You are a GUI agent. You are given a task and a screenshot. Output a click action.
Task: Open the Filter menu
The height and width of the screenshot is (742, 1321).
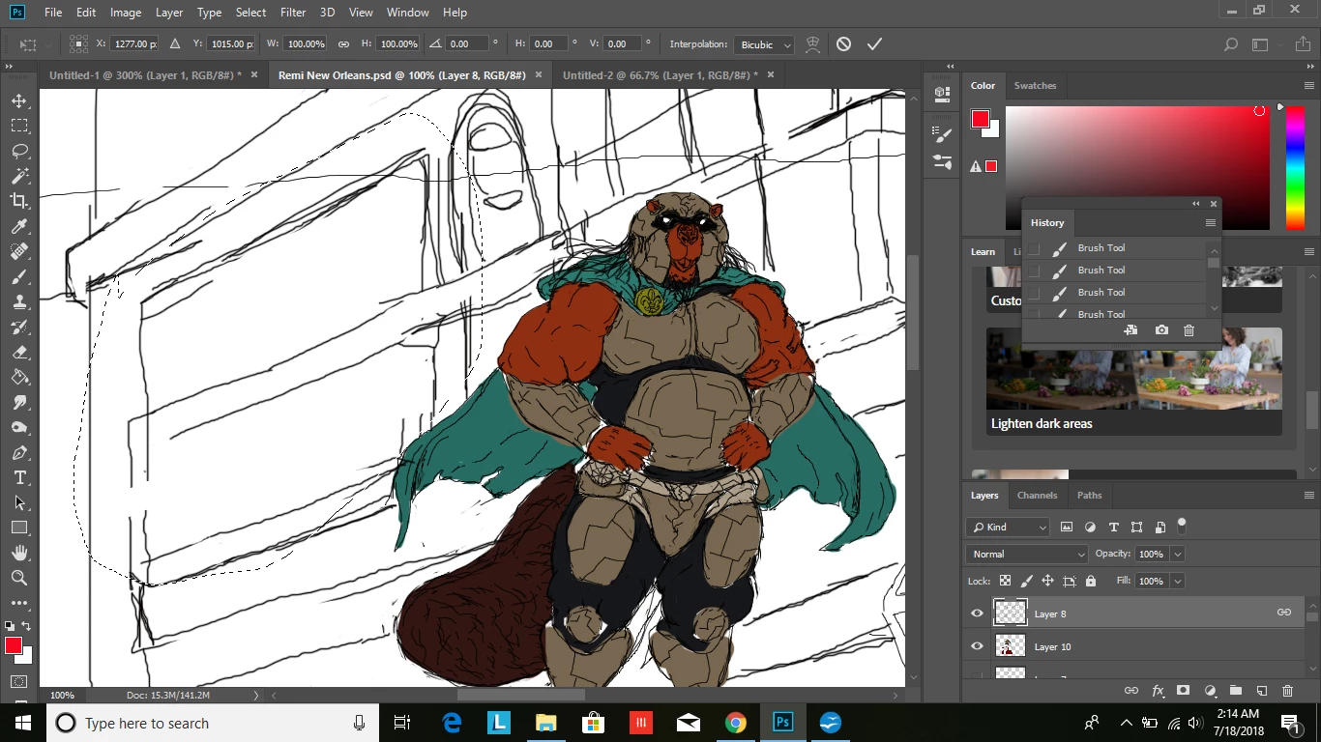293,13
